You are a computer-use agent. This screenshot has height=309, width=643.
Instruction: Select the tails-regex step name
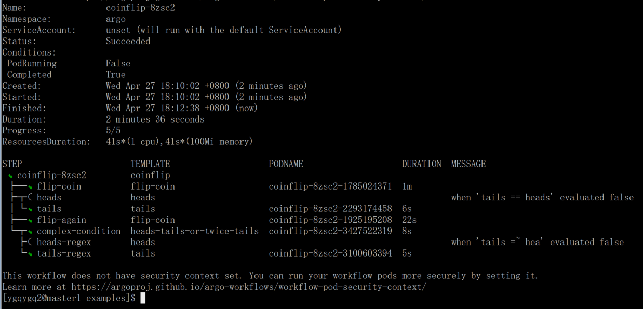click(x=64, y=253)
